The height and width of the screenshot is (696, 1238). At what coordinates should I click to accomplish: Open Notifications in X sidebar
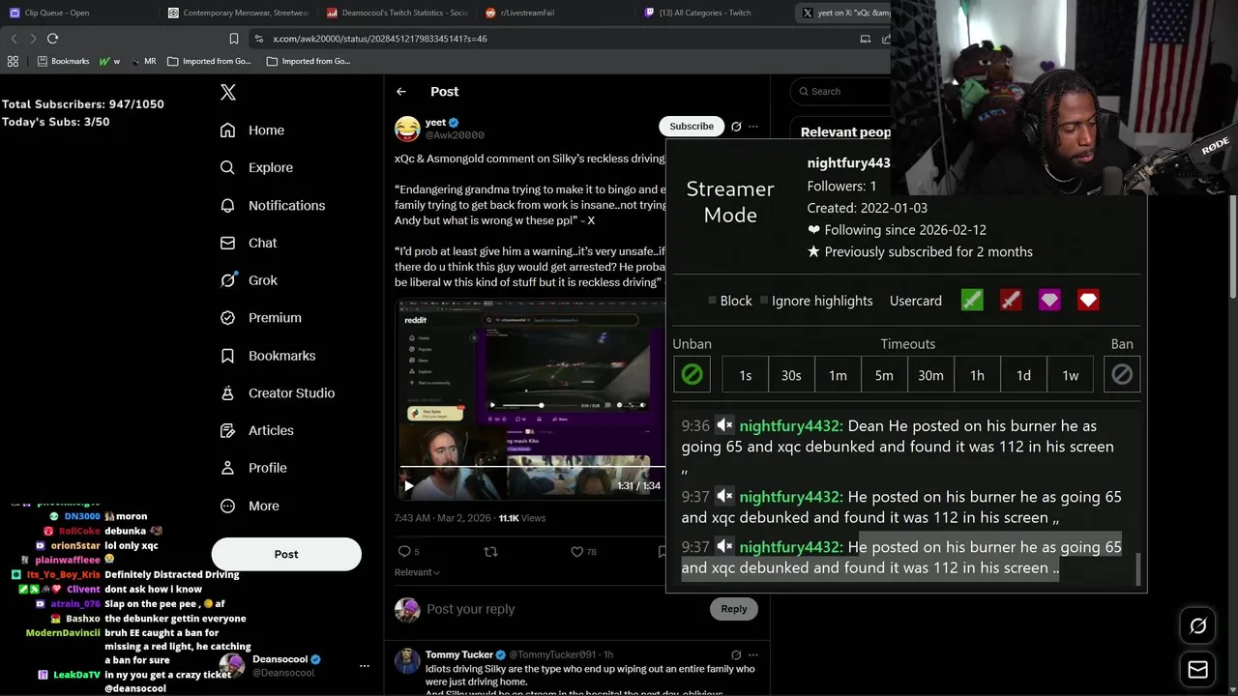tap(273, 205)
